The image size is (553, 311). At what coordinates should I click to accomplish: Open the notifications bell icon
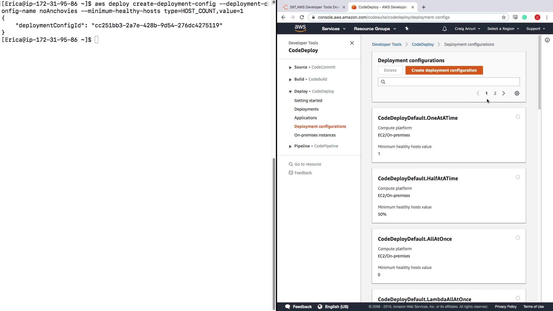point(444,29)
